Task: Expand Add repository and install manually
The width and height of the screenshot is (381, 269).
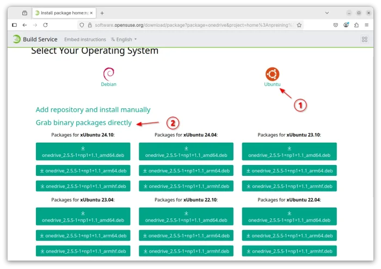Action: pos(93,109)
